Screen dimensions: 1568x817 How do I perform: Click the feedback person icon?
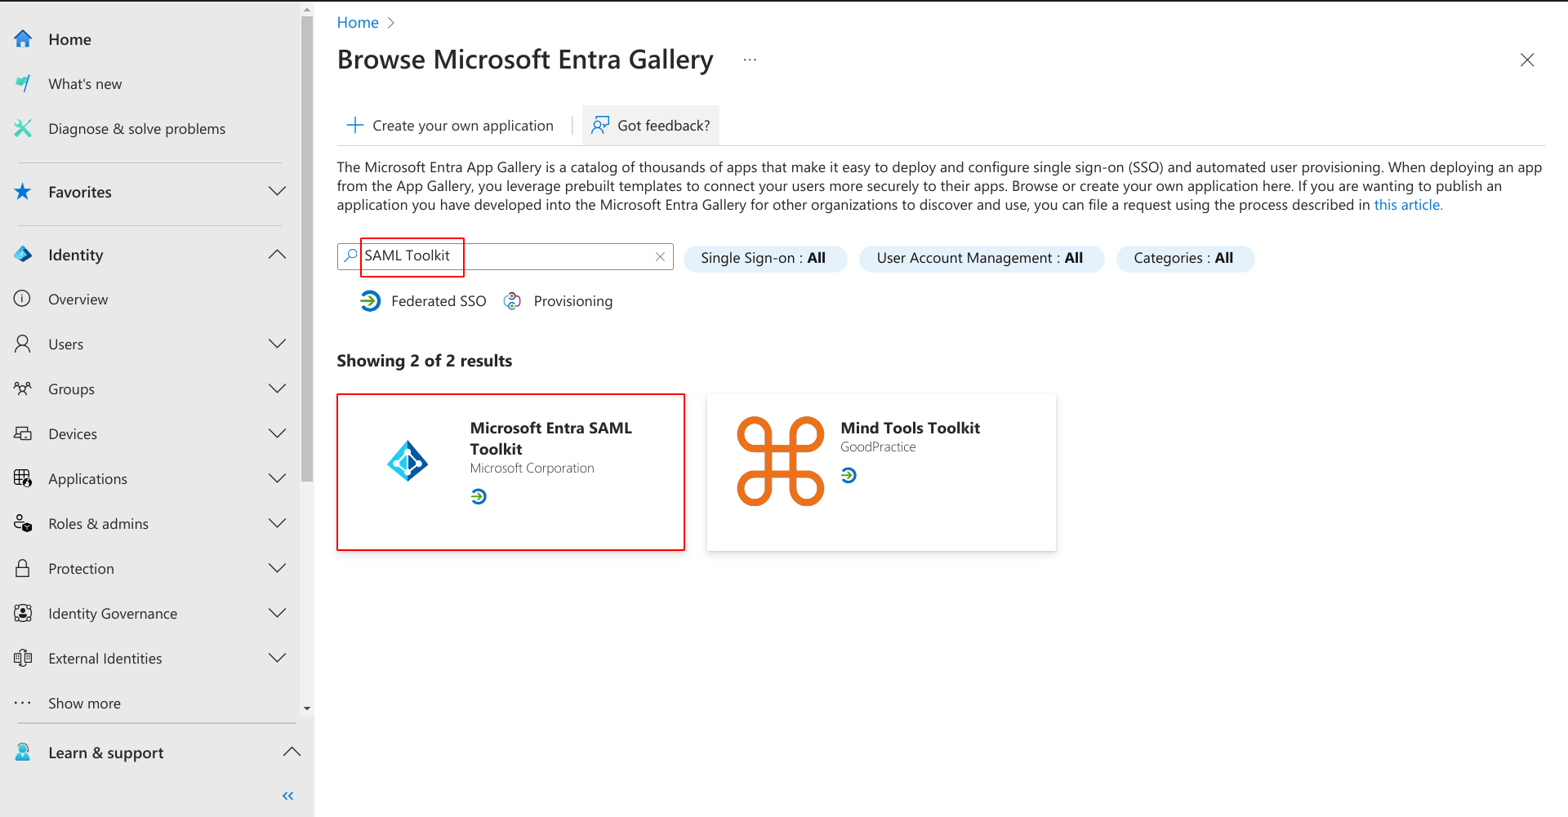(x=601, y=125)
